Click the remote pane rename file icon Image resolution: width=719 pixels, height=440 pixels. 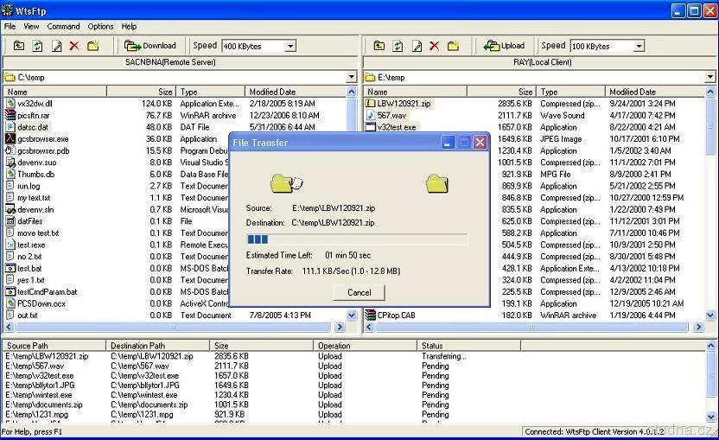pos(57,46)
